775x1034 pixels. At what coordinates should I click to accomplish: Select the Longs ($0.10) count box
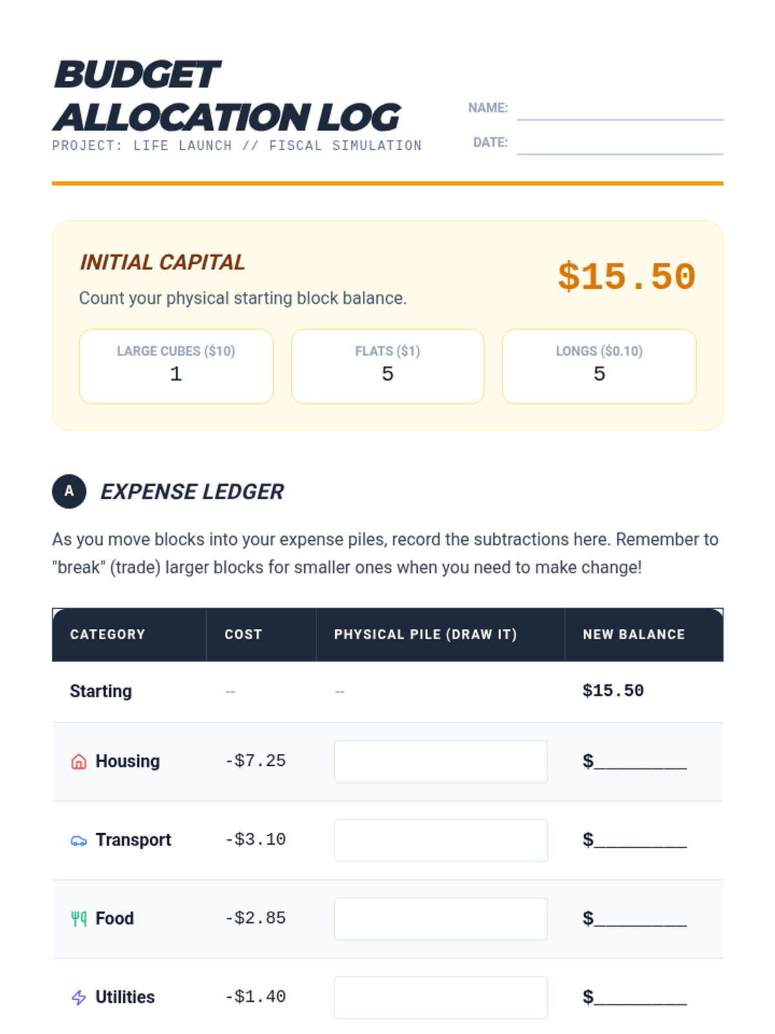click(599, 366)
